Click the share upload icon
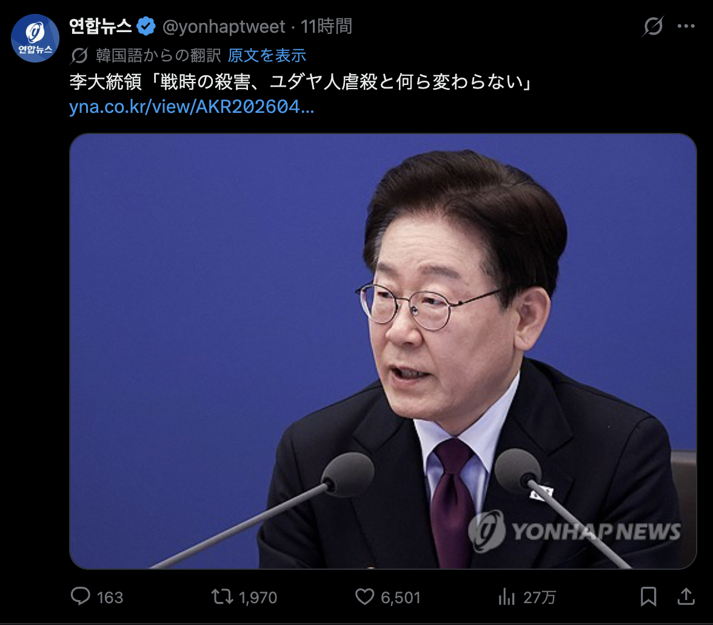The width and height of the screenshot is (713, 625). tap(686, 596)
